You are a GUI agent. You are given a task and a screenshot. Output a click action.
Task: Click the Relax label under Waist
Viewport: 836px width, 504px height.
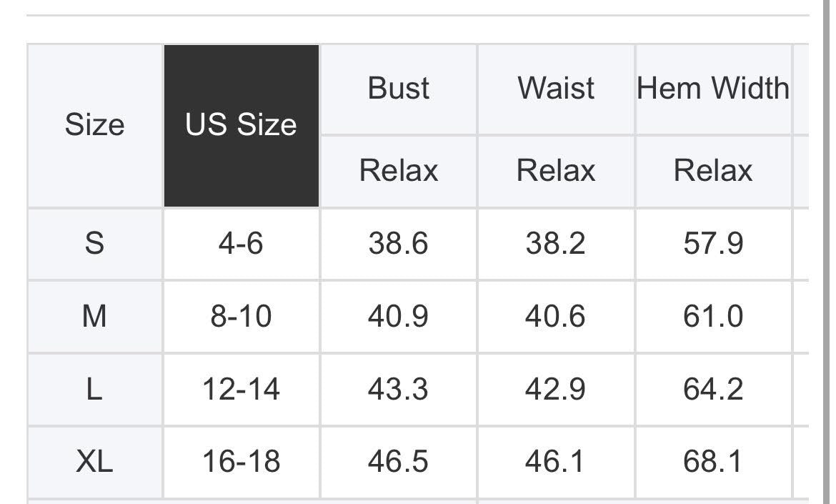click(x=556, y=171)
